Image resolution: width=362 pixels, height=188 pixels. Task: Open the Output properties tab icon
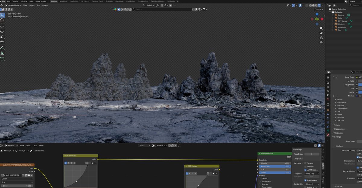pyautogui.click(x=328, y=86)
